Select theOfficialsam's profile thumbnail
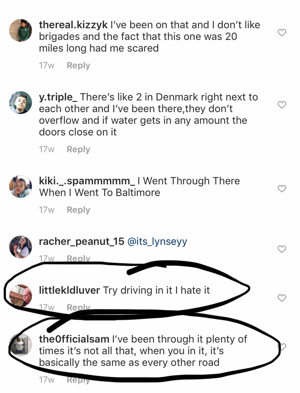The width and height of the screenshot is (300, 393). [21, 345]
